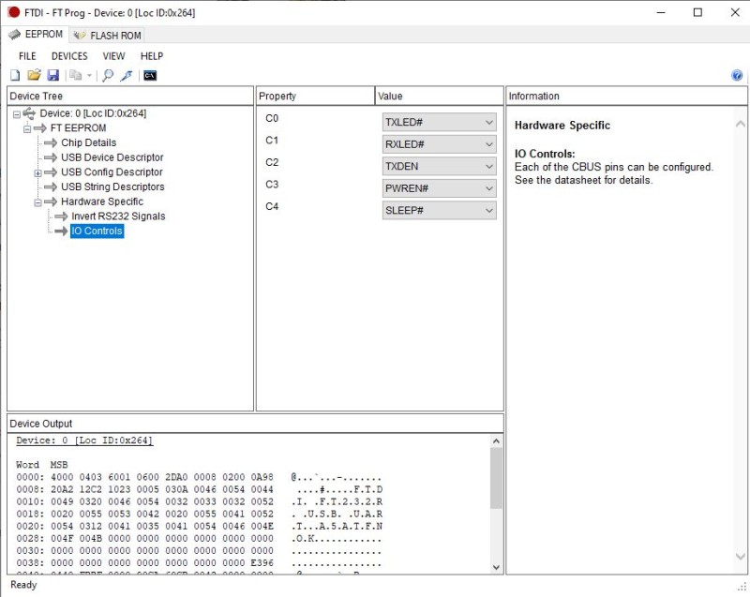Image resolution: width=750 pixels, height=597 pixels.
Task: Click the Open template folder icon
Action: point(34,76)
